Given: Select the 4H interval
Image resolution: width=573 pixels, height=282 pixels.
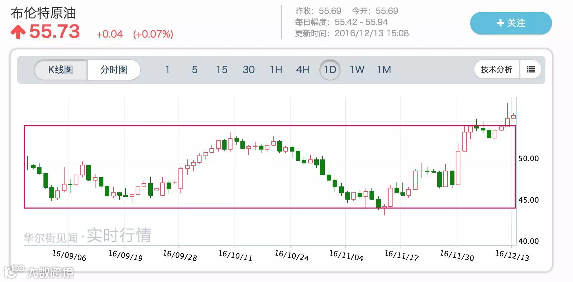Looking at the screenshot, I should 303,70.
